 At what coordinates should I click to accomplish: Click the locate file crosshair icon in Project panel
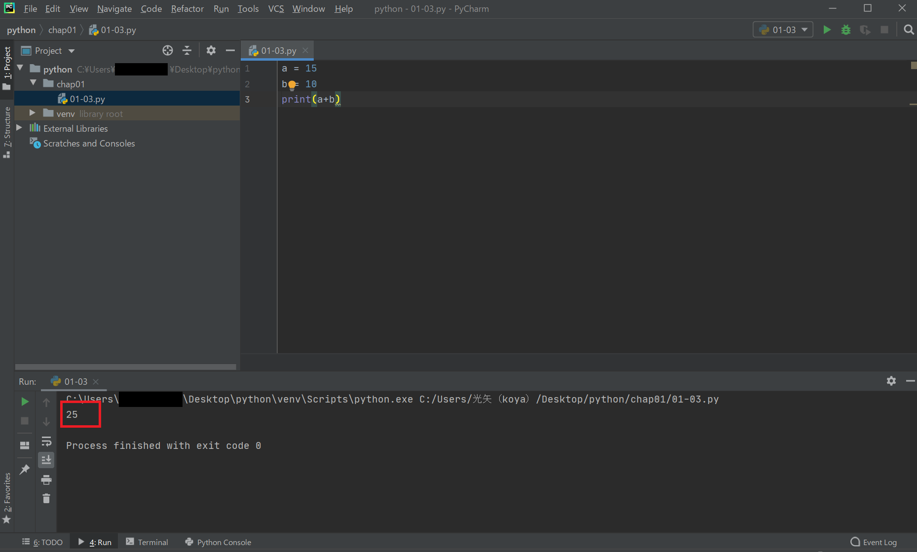coord(168,50)
